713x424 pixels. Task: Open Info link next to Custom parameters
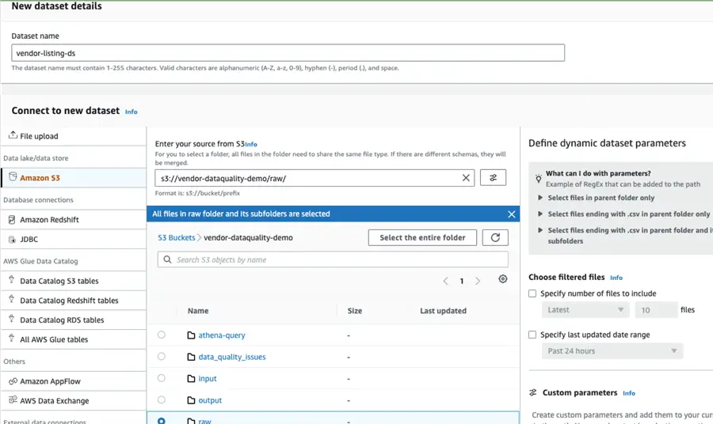tap(629, 393)
